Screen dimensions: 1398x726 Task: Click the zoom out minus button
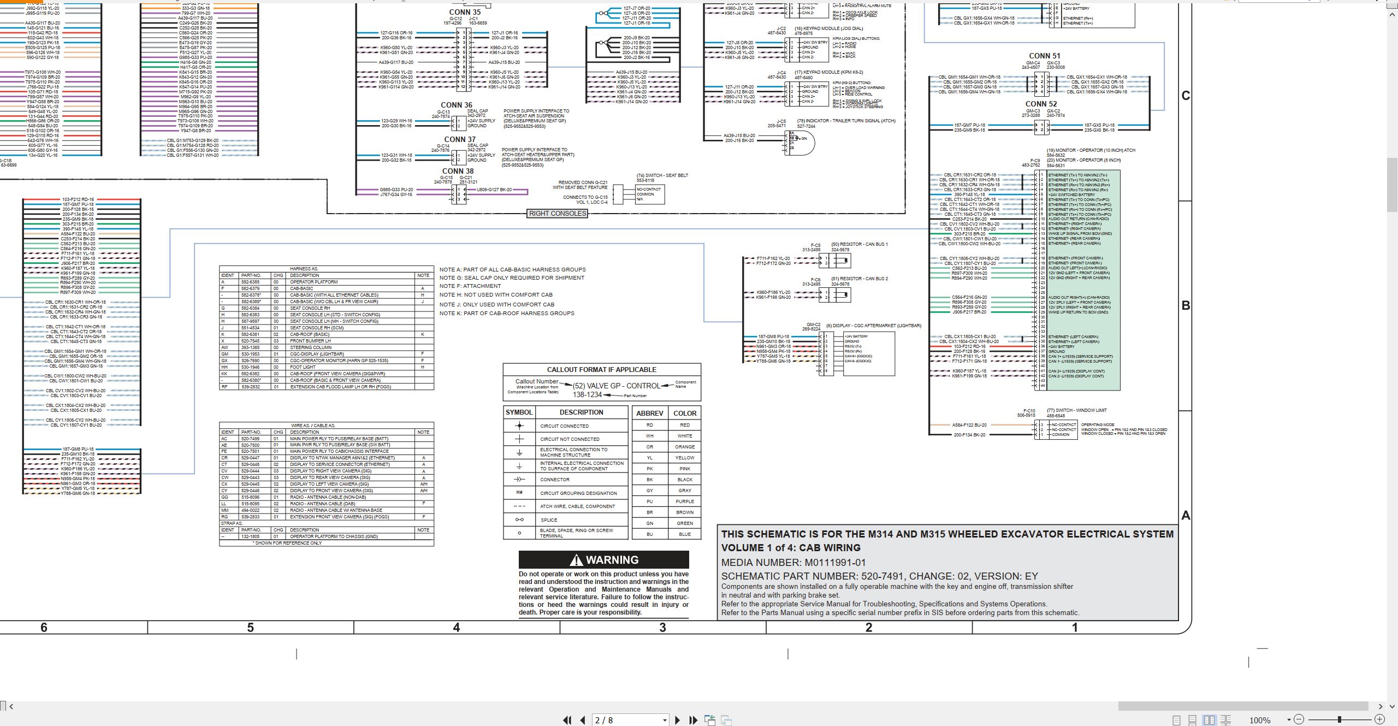click(x=1299, y=719)
